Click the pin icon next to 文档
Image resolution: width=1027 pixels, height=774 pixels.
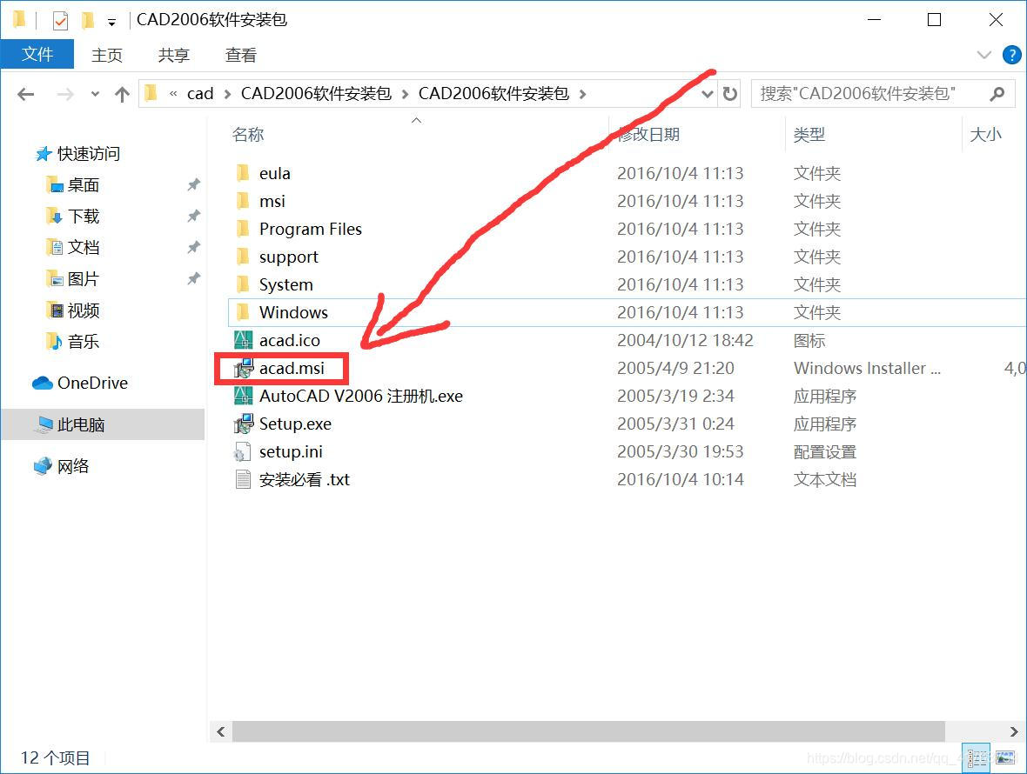tap(193, 247)
